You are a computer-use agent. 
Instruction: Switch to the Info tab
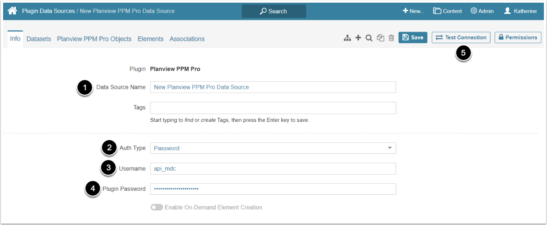pyautogui.click(x=15, y=39)
